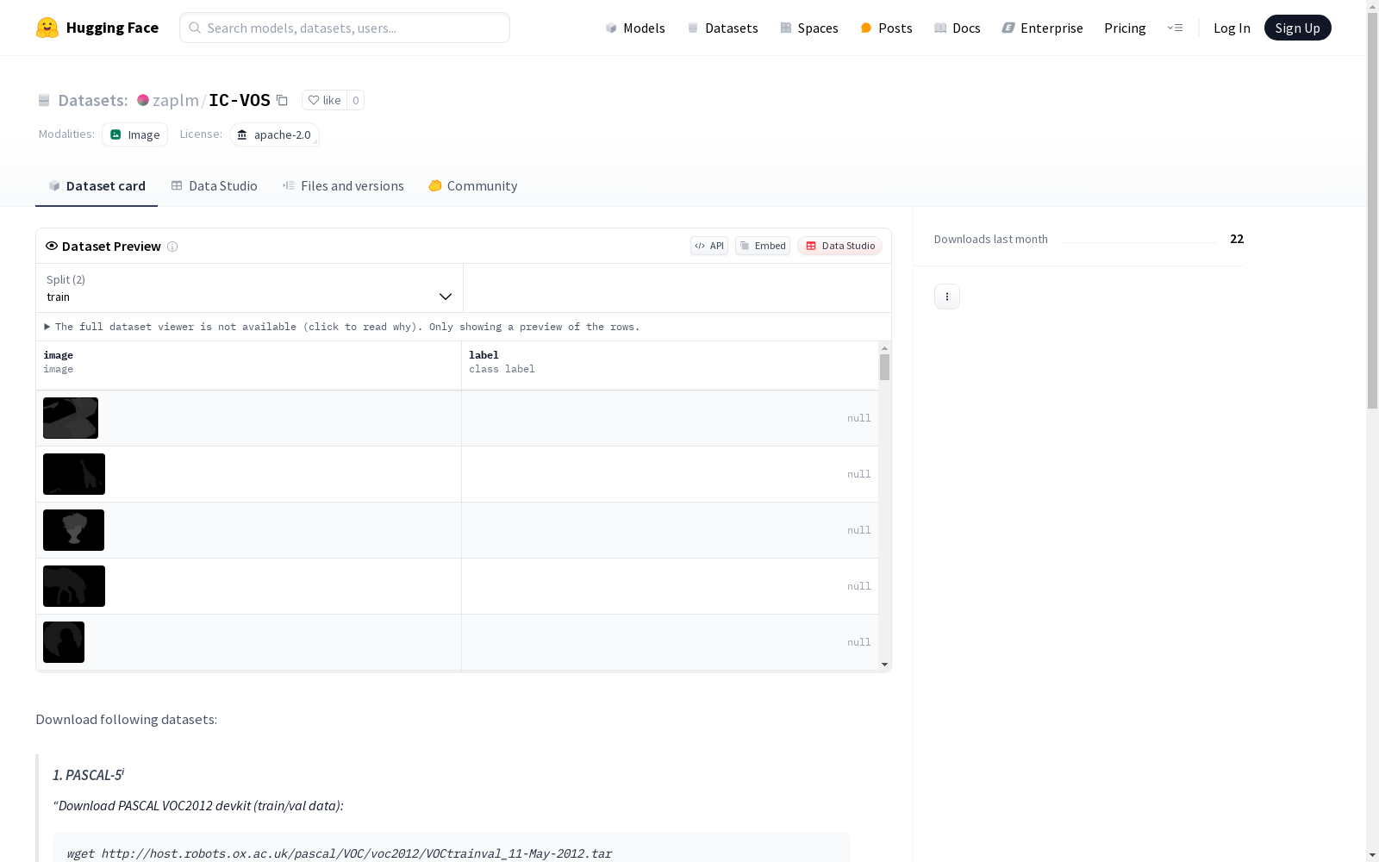Like the IC-VOS dataset
1379x862 pixels.
[x=324, y=100]
